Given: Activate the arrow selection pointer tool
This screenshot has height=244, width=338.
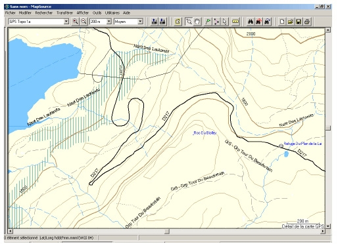Looking at the screenshot, I should 224,22.
